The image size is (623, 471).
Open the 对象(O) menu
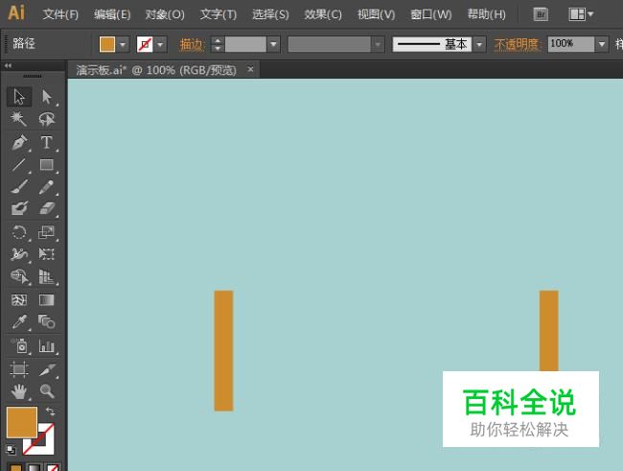[x=165, y=14]
